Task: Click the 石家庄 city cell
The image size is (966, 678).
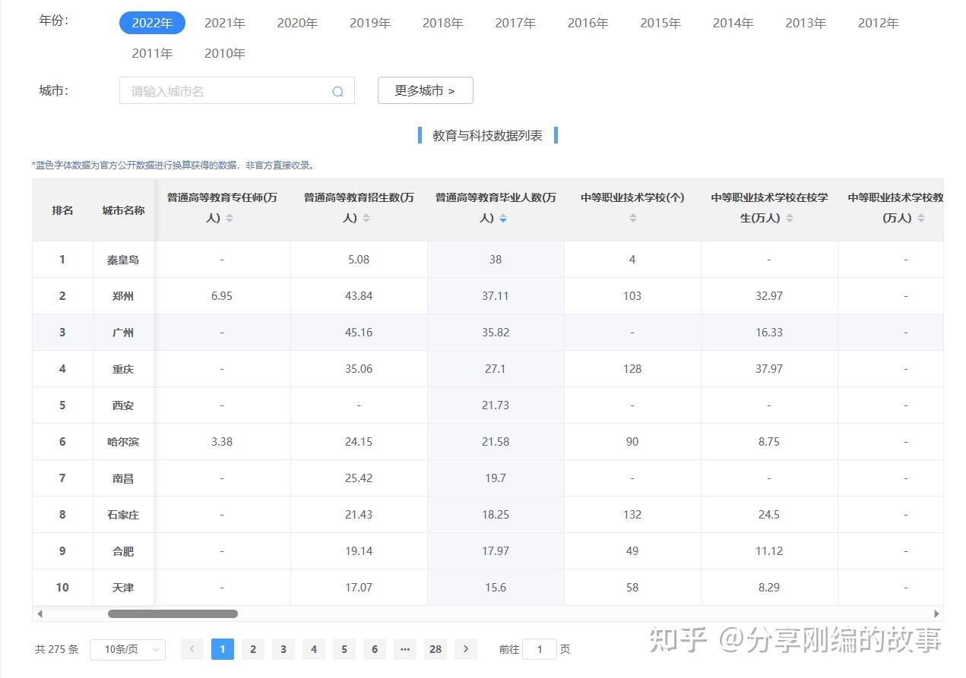Action: (x=123, y=515)
